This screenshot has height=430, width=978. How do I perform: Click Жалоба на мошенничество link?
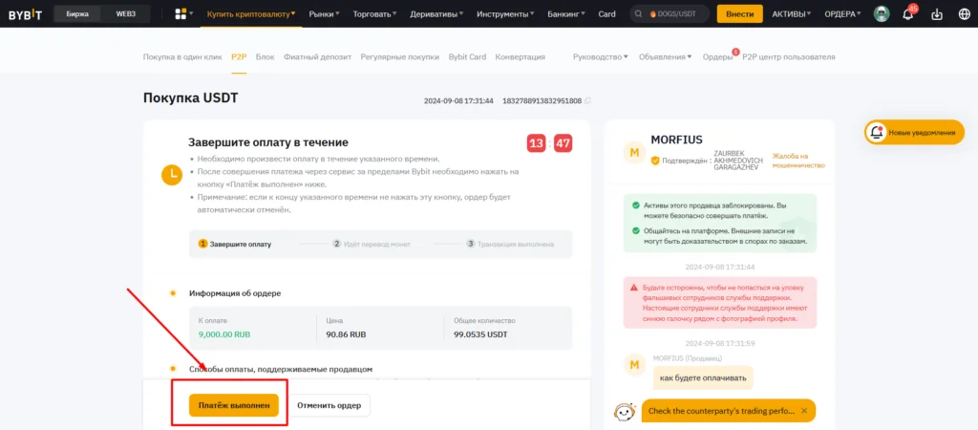[x=798, y=161]
